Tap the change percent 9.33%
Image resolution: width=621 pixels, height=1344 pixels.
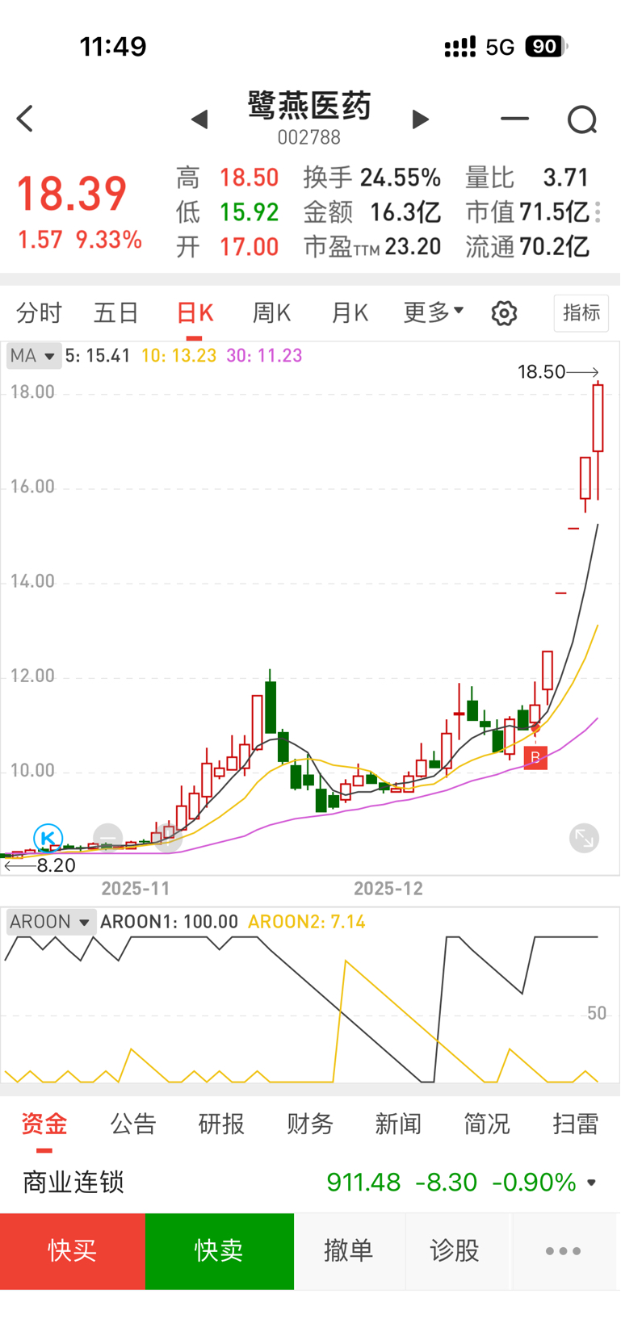[109, 240]
